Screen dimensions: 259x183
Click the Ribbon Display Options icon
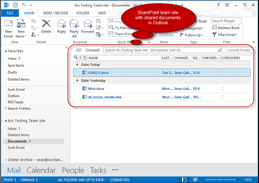[227, 5]
